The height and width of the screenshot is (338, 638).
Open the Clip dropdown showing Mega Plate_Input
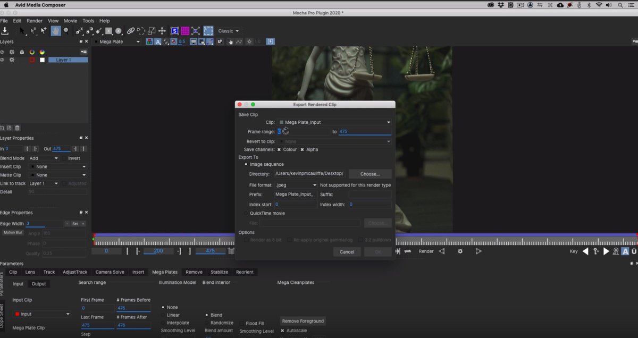point(334,122)
